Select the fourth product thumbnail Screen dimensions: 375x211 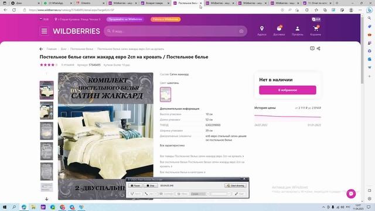point(47,151)
